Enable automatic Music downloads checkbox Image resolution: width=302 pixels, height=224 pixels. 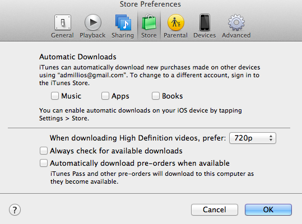point(55,96)
